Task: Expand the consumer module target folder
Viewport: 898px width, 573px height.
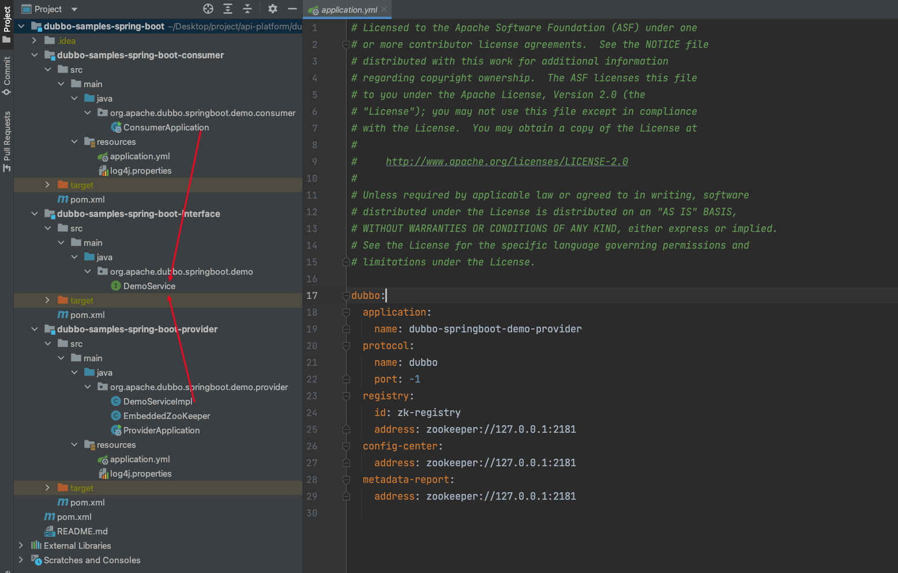Action: tap(48, 185)
